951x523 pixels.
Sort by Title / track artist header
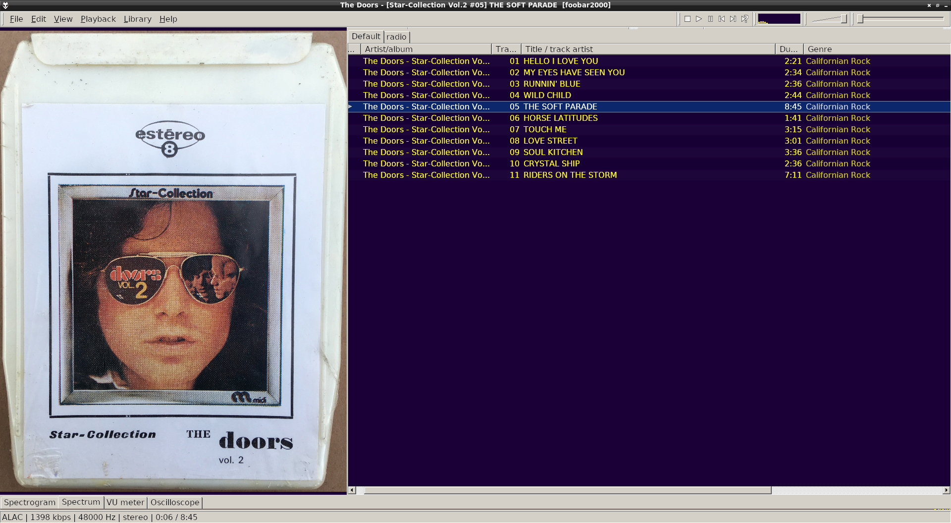pyautogui.click(x=648, y=49)
